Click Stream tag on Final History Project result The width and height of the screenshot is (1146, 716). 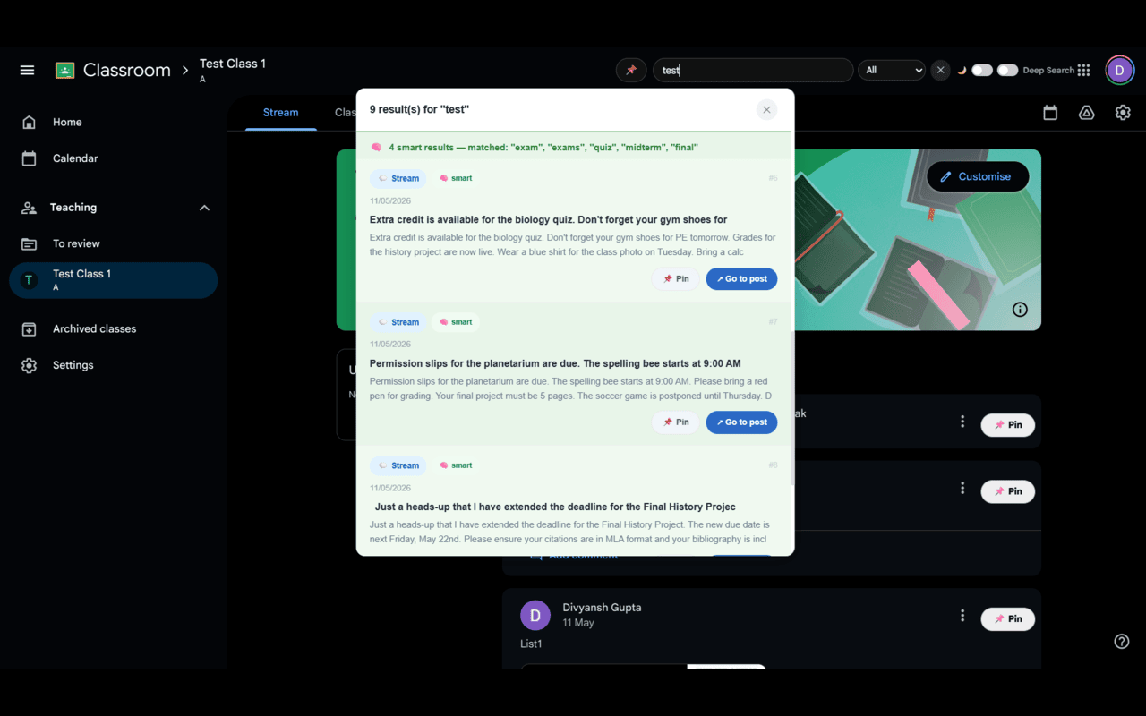click(x=398, y=465)
